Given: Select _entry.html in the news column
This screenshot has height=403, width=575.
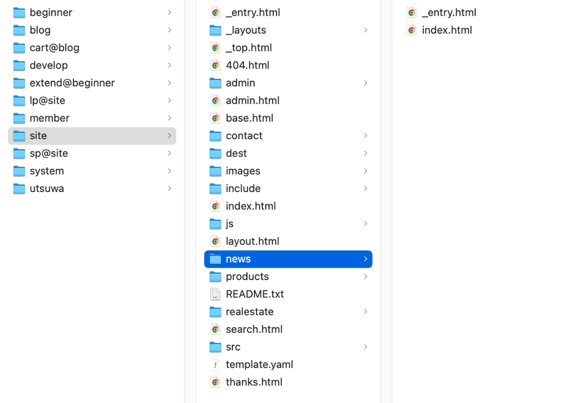Looking at the screenshot, I should pyautogui.click(x=448, y=12).
